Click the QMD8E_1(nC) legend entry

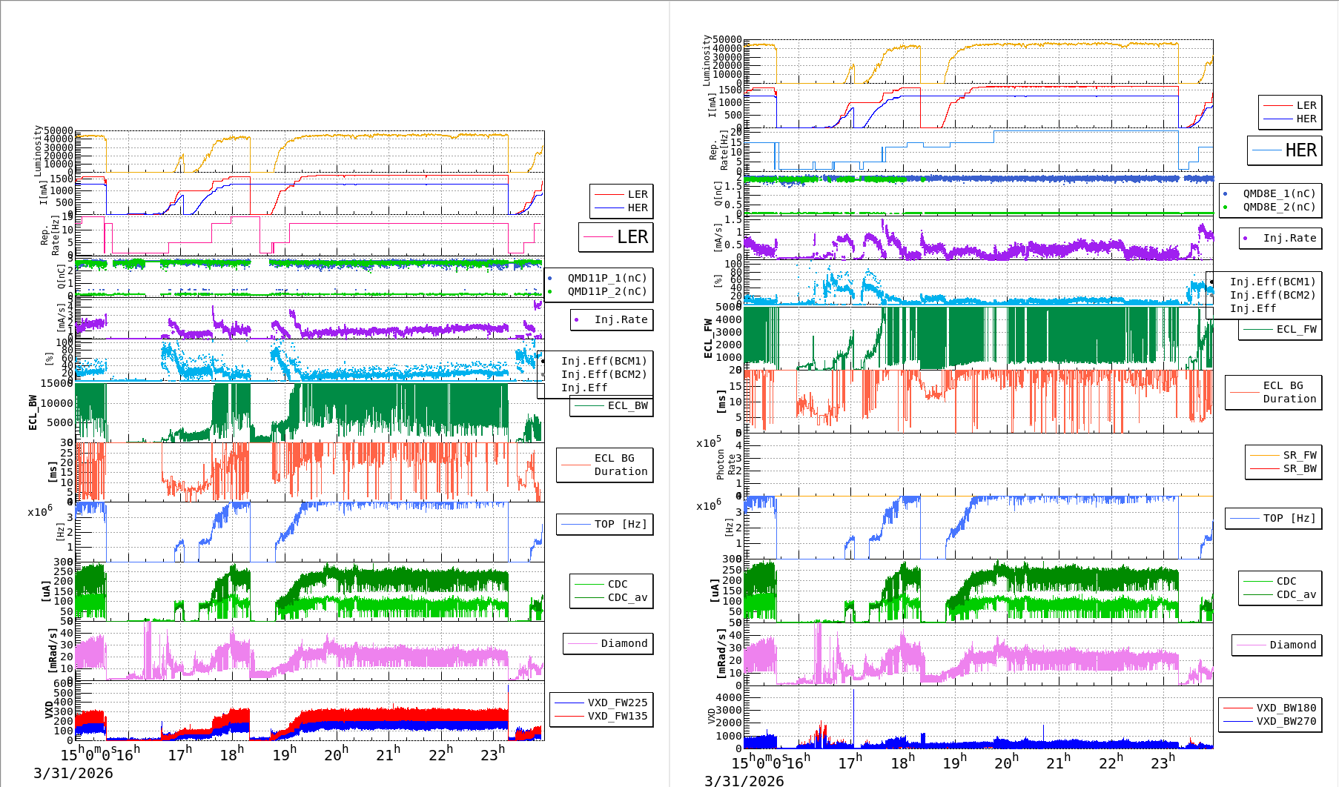point(1278,193)
